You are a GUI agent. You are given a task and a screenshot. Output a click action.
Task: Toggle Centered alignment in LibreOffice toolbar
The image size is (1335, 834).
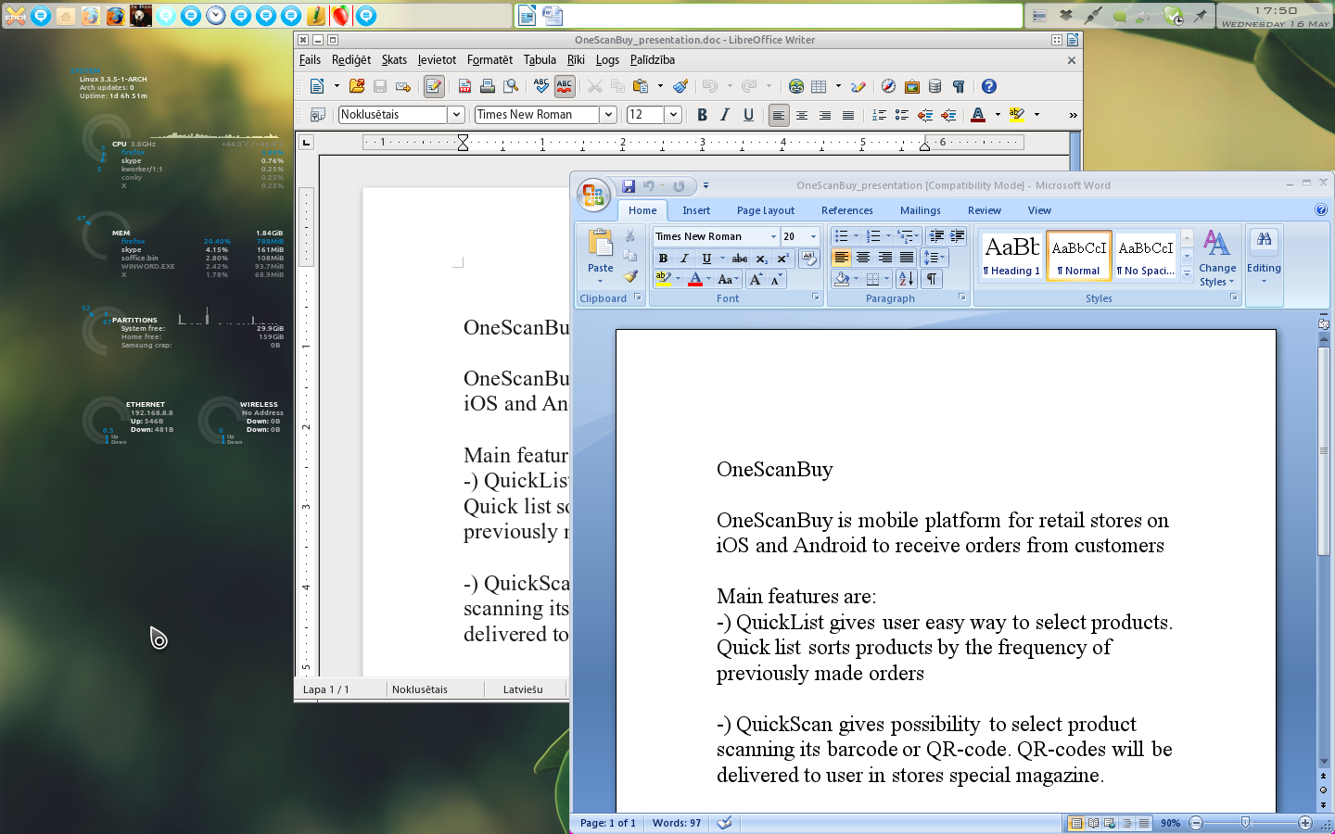[x=802, y=115]
